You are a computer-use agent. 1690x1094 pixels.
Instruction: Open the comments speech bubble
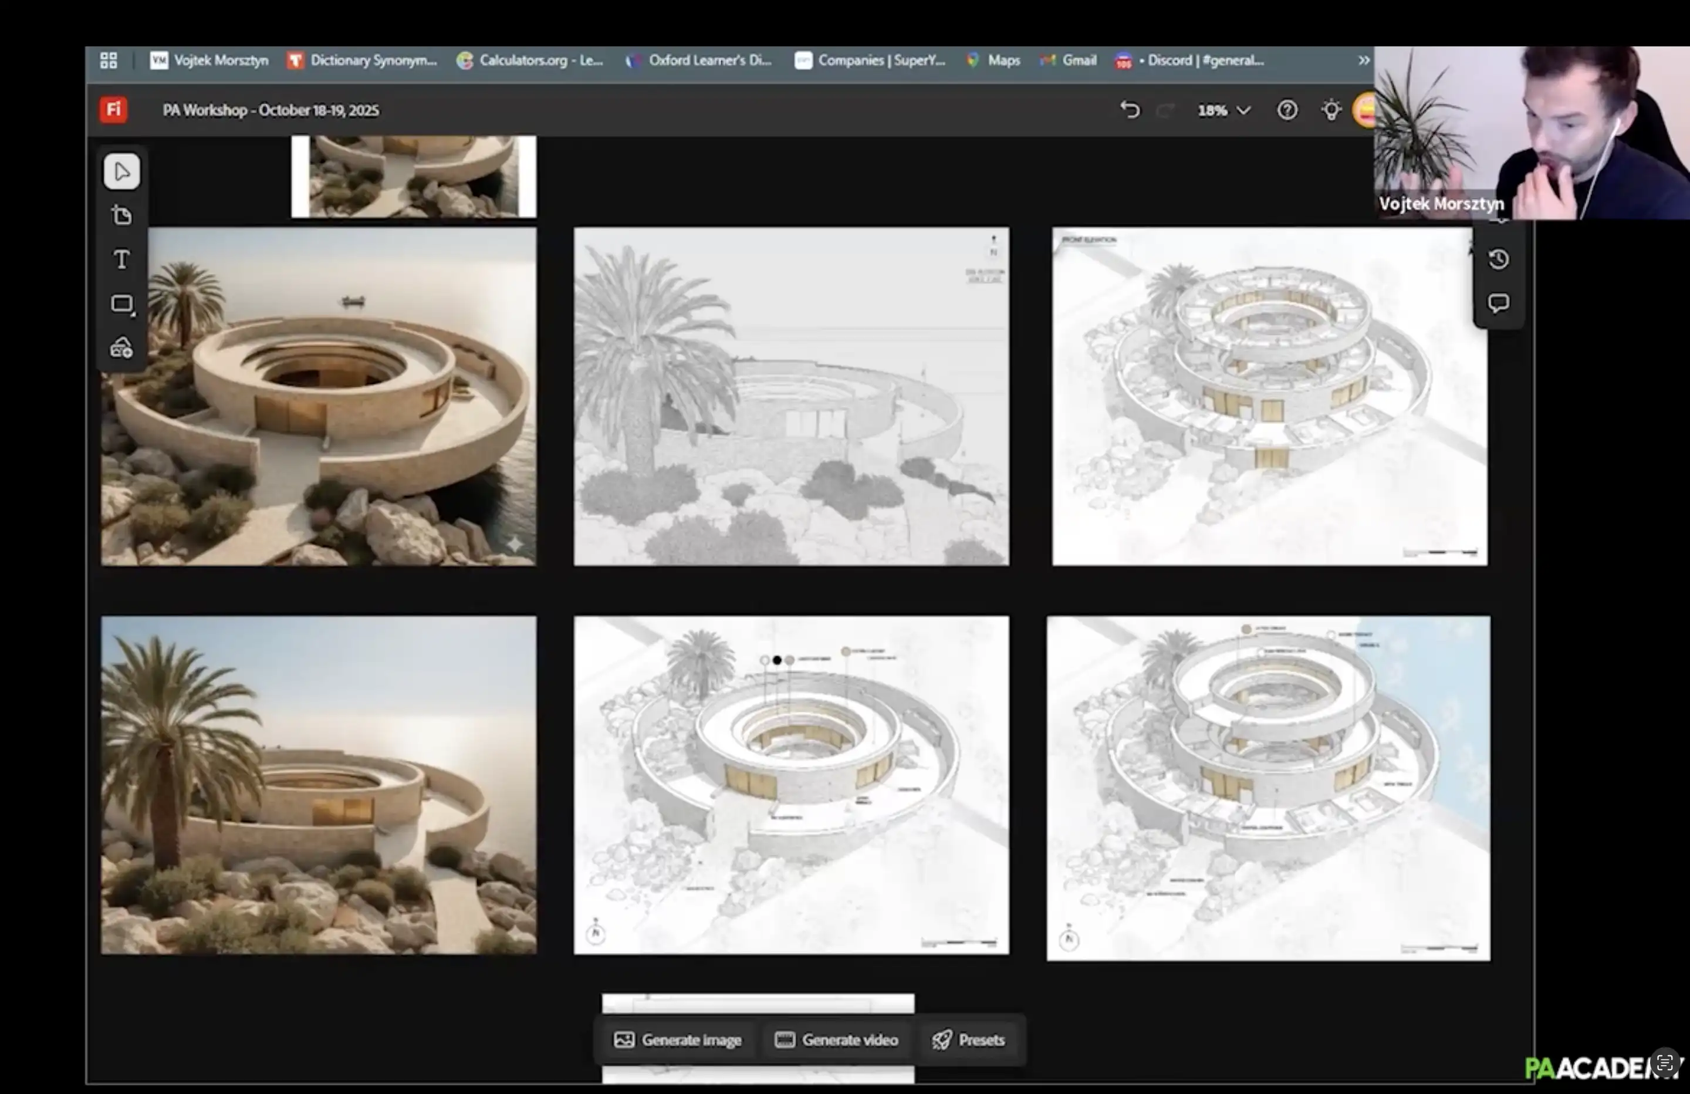tap(1498, 303)
